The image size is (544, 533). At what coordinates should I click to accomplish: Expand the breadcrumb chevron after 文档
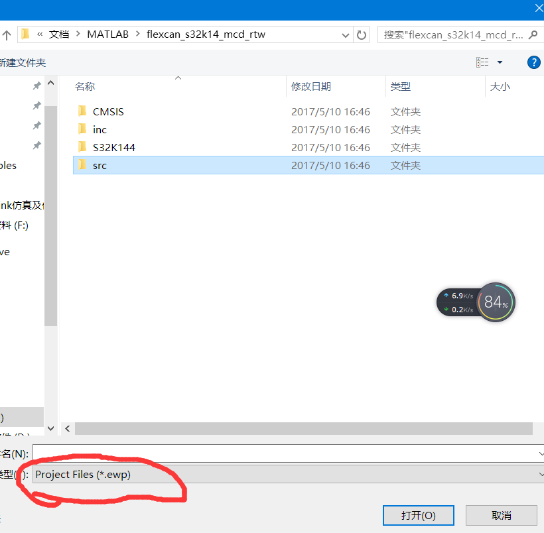(78, 34)
